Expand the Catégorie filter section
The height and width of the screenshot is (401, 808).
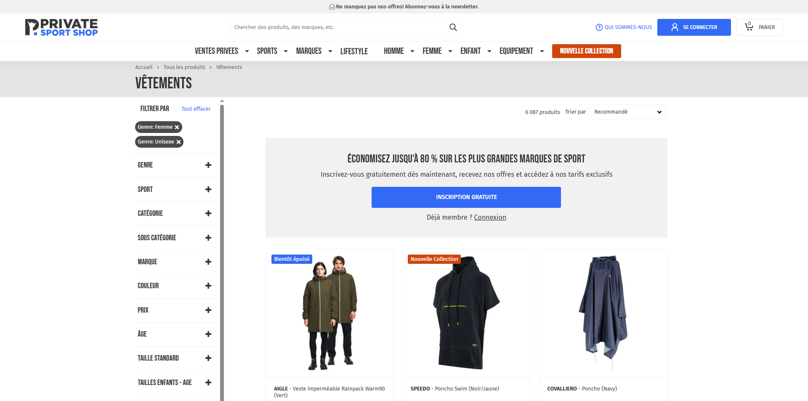click(x=175, y=213)
